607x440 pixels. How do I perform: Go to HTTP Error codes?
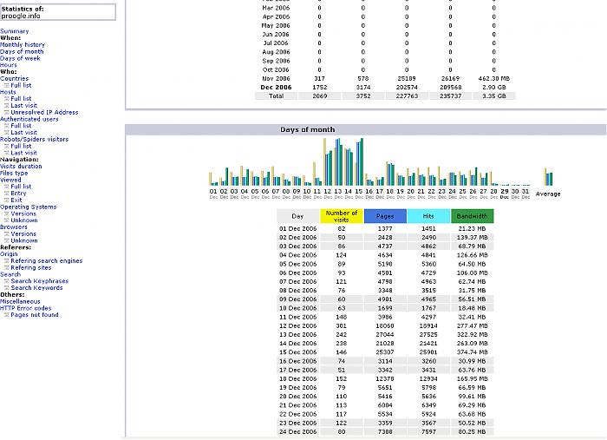pyautogui.click(x=26, y=309)
